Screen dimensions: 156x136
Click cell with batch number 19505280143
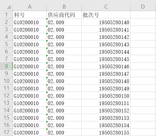tap(106, 44)
